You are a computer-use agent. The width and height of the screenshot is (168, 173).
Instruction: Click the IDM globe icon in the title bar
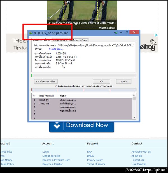point(31,33)
